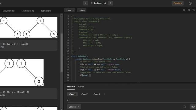Click the Run button
Image resolution: width=196 pixels, height=110 pixels.
[193, 107]
